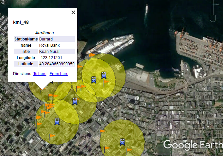The width and height of the screenshot is (223, 156).
Task: Click the train icon with a small flag on it
Action: click(75, 101)
